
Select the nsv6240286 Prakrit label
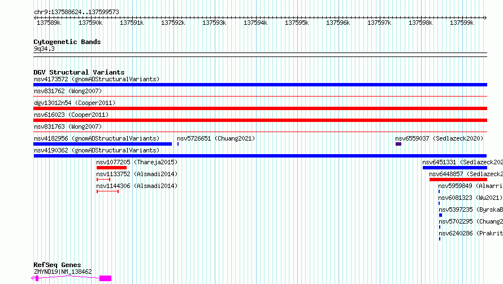[471, 233]
